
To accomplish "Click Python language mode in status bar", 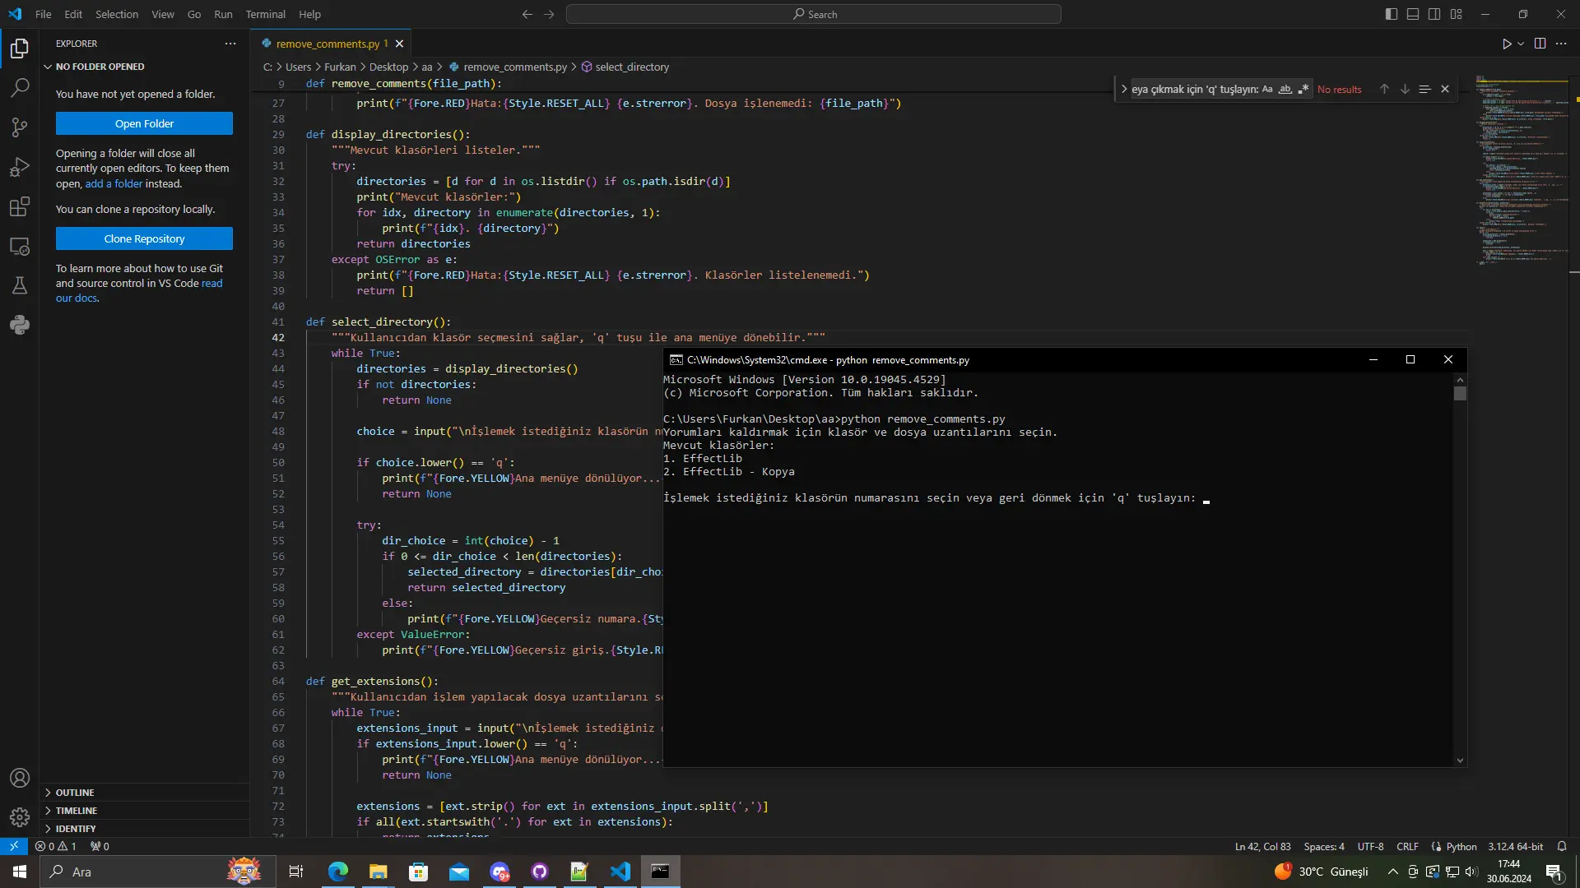I will [x=1461, y=846].
